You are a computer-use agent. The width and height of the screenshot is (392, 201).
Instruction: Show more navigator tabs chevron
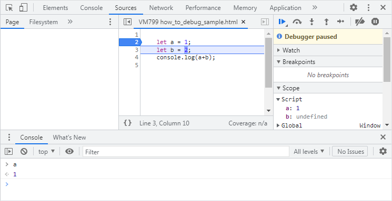pyautogui.click(x=70, y=22)
